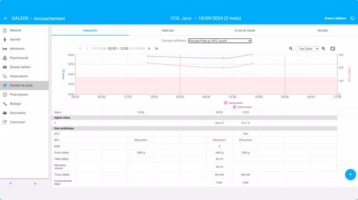Jump to last period arrow

(x=156, y=49)
